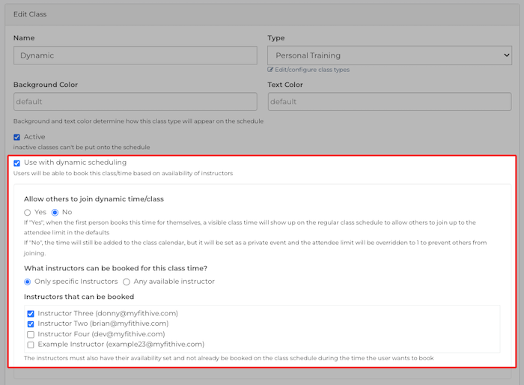This screenshot has height=385, width=524.
Task: Choose Any available instructor option
Action: coord(126,282)
